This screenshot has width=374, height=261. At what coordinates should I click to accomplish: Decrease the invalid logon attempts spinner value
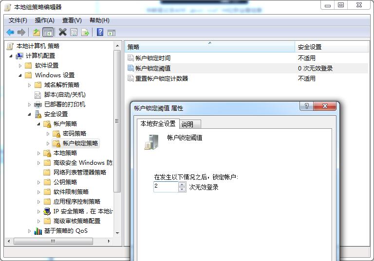pos(182,189)
